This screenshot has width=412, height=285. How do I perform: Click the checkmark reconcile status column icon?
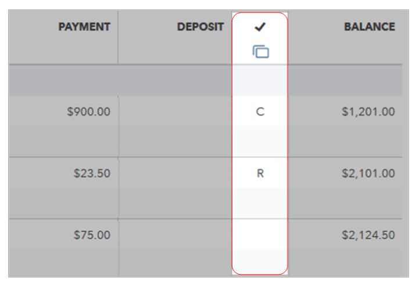pos(260,27)
